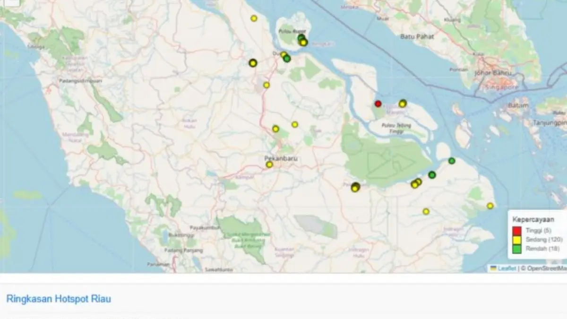Image resolution: width=567 pixels, height=319 pixels.
Task: Click the red Tinggi legend swatch
Action: coord(517,231)
